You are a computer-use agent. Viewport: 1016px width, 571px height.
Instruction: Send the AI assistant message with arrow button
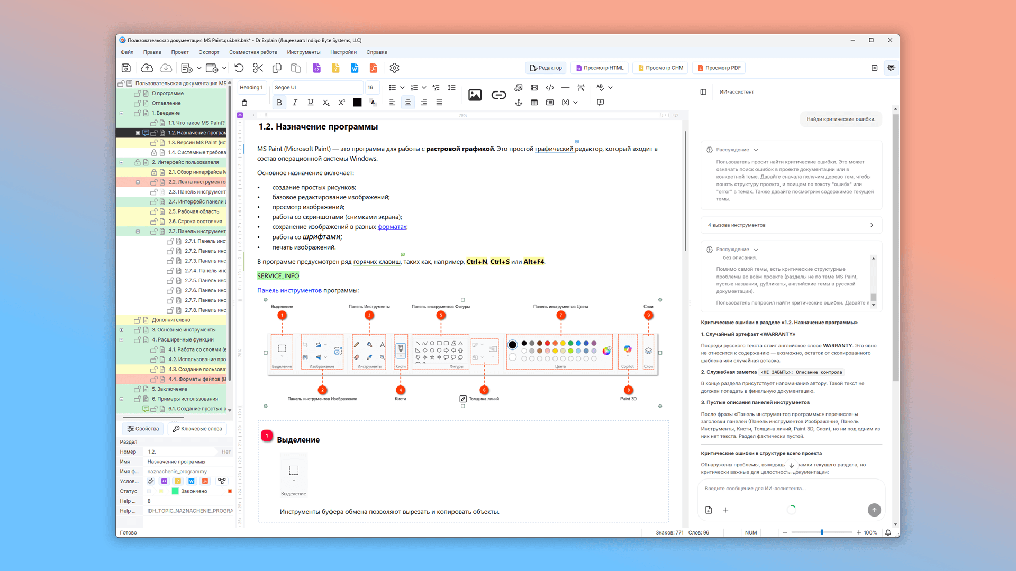(x=874, y=510)
